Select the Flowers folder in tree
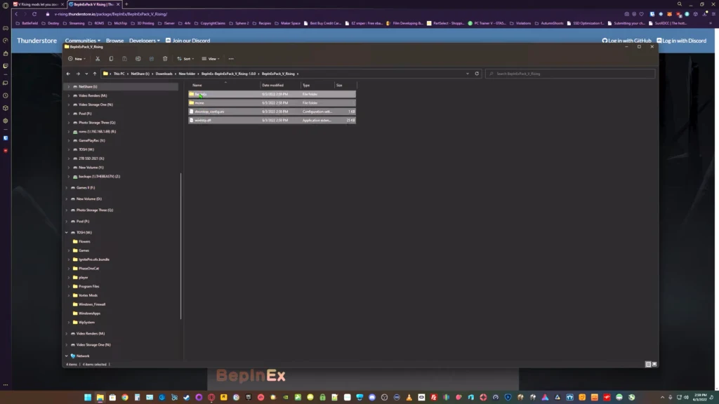This screenshot has width=719, height=404. (x=84, y=241)
